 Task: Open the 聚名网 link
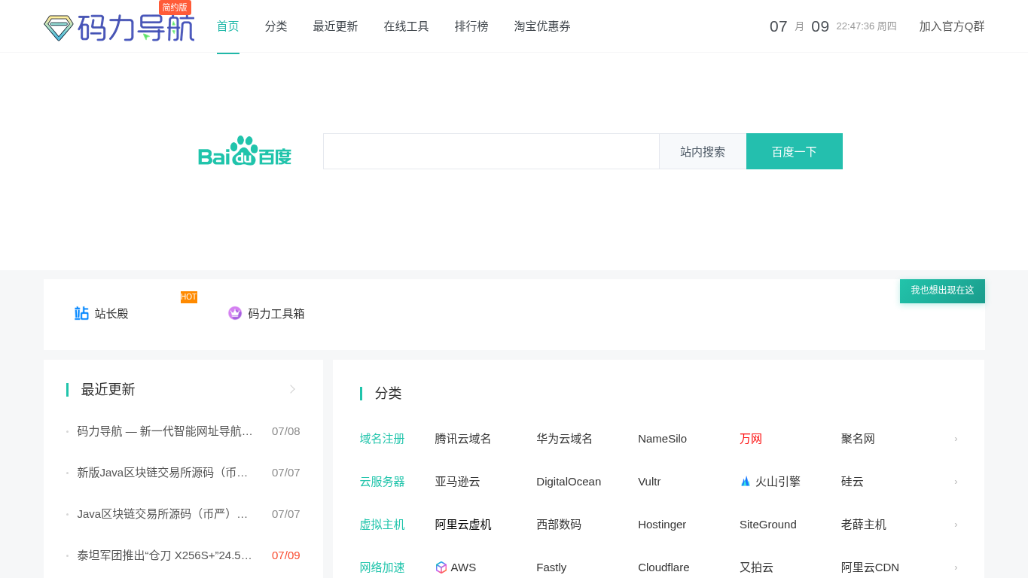(859, 439)
